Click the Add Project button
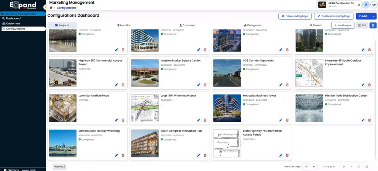Viewport: 378px width, 171px height. coord(343,25)
